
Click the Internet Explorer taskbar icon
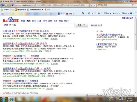tap(12, 99)
